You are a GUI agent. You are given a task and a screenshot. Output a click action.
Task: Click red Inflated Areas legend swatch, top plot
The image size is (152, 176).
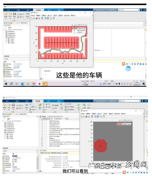click(x=74, y=29)
